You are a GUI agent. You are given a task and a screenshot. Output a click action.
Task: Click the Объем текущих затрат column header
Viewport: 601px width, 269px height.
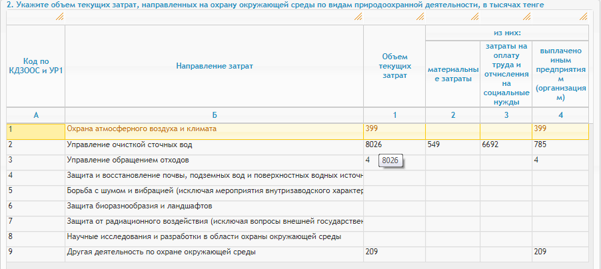394,67
